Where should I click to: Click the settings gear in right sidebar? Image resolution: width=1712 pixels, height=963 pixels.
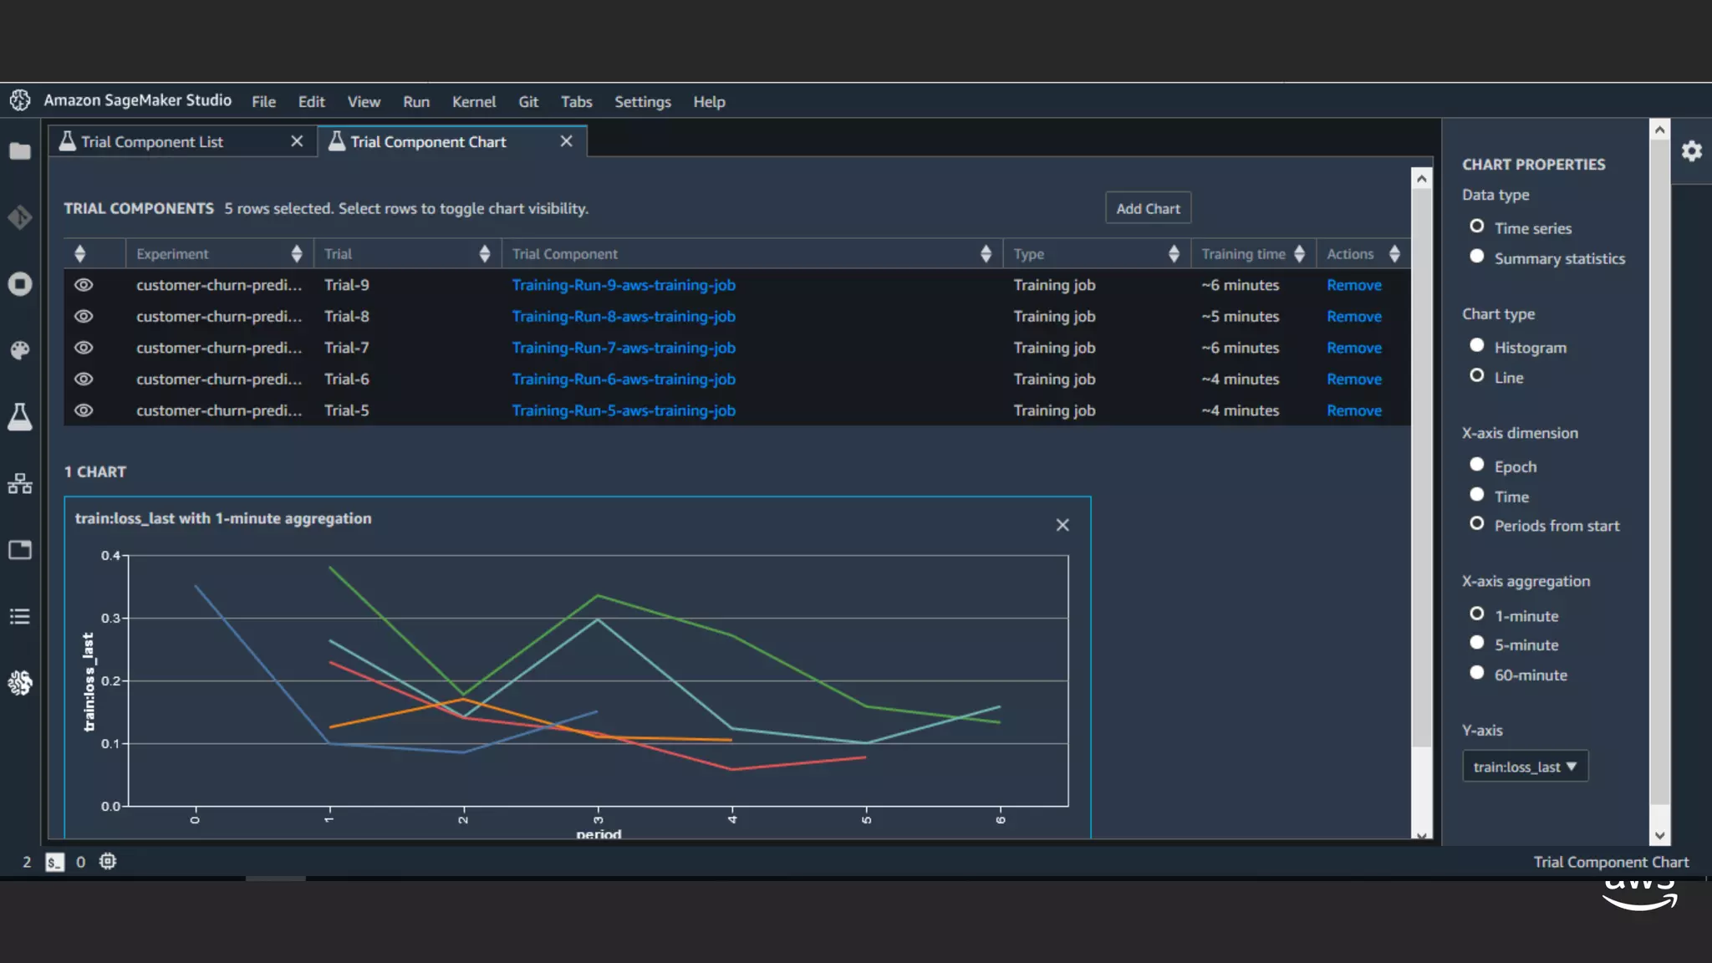point(1691,151)
